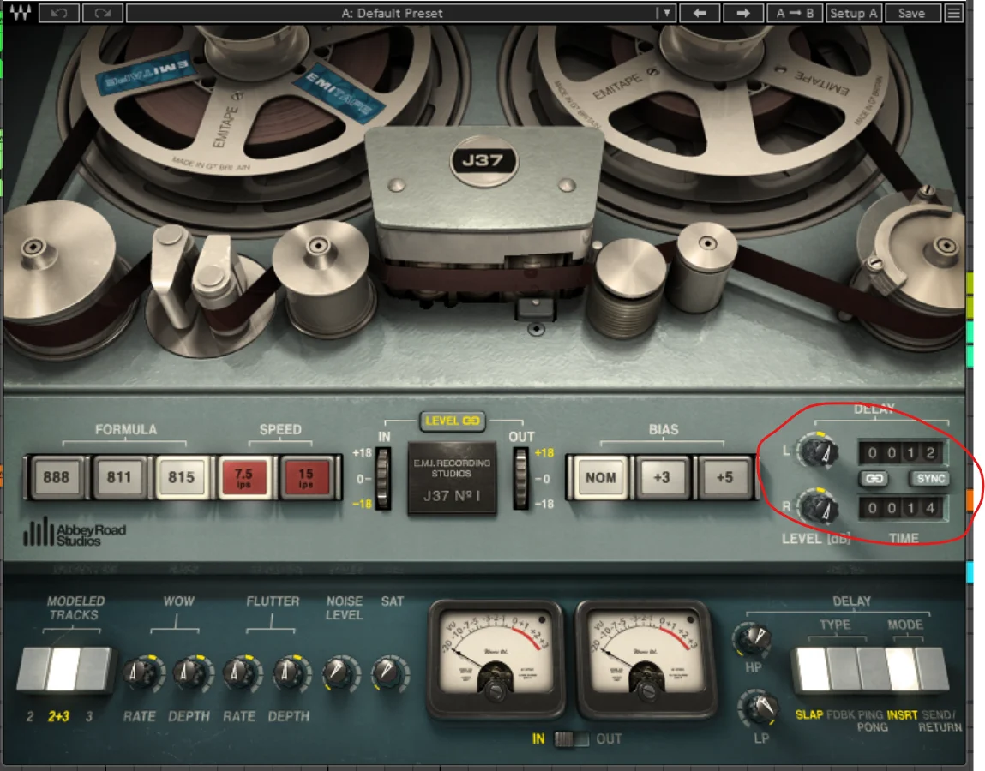This screenshot has width=985, height=771.
Task: Select SLAP delay type switch
Action: [811, 669]
